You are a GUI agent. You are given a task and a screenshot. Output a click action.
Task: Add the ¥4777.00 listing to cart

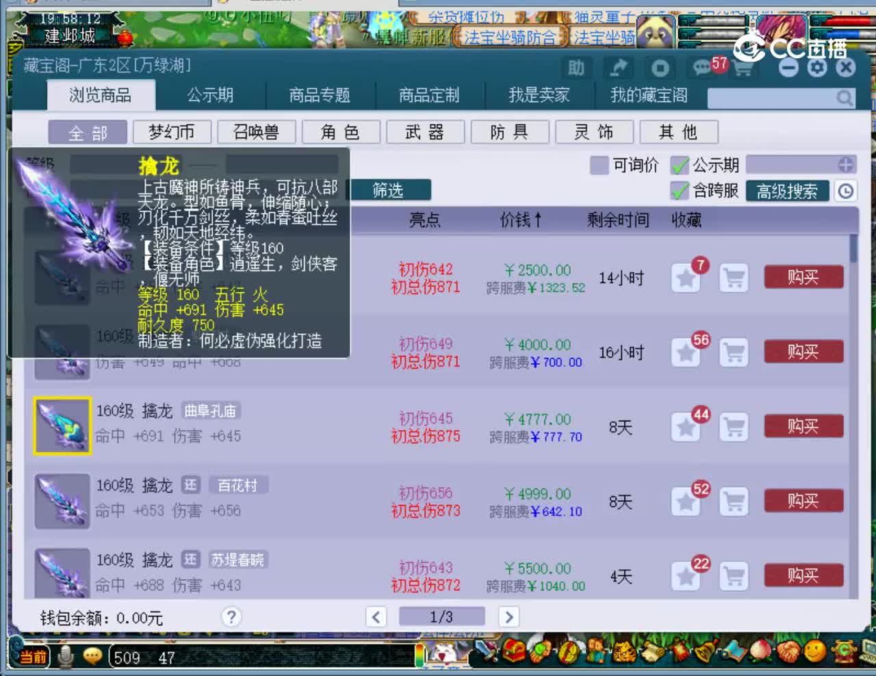734,428
